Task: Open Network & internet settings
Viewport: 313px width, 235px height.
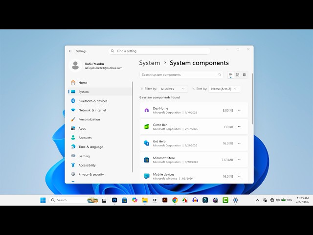Action: 100,110
